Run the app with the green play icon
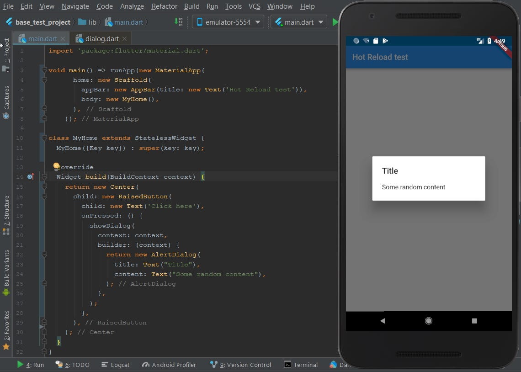The image size is (521, 372). click(x=335, y=21)
